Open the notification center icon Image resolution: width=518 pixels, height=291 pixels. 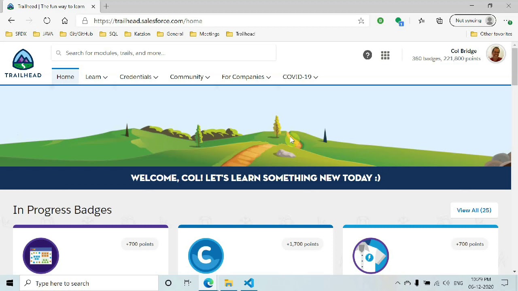tap(505, 283)
